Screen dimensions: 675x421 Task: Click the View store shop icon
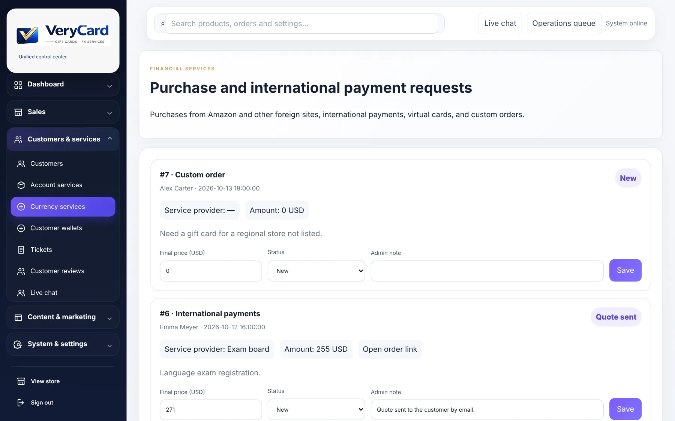coord(21,381)
